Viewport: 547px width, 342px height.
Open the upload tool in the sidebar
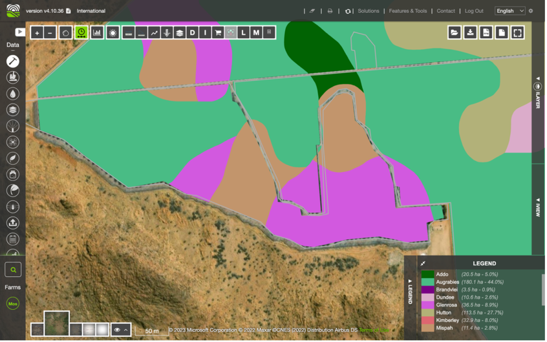13,223
